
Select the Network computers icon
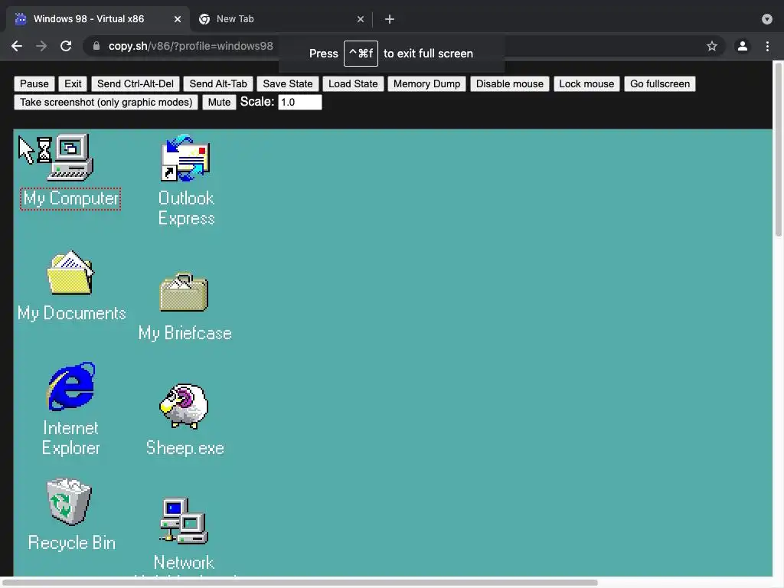pos(184,521)
